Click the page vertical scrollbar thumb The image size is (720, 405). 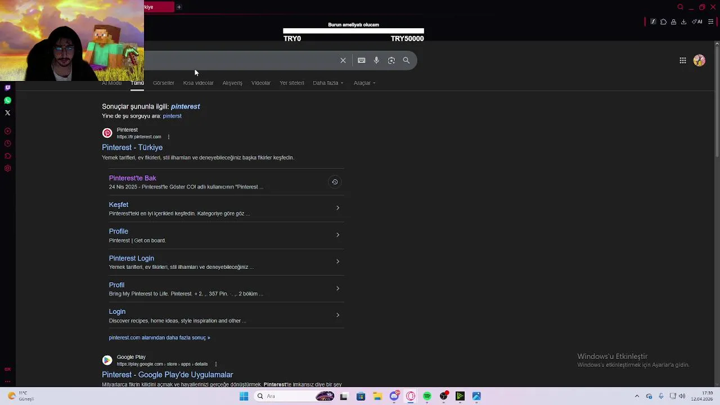pos(717,101)
